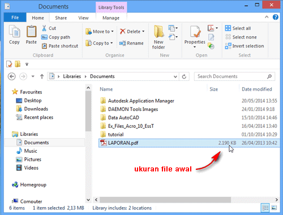Collapse the ribbon with chevron
283x215 pixels.
click(x=267, y=17)
